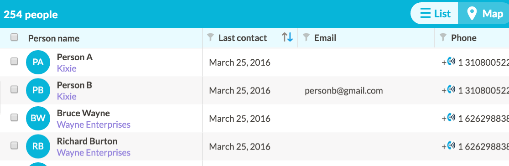
Task: Click the BW avatar circle
Action: (38, 118)
